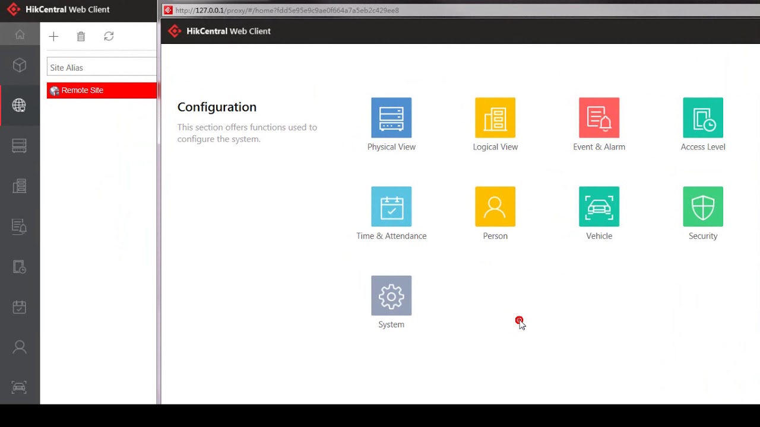Select Remote Site in the list

(x=102, y=90)
